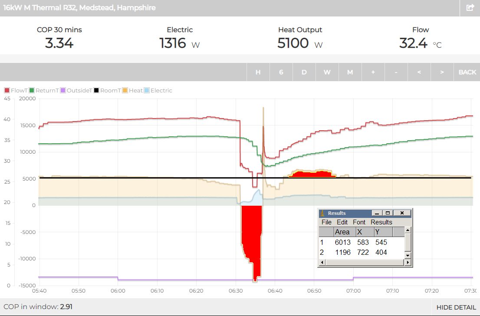The image size is (480, 316).
Task: Click the share icon in the header
Action: (x=470, y=8)
